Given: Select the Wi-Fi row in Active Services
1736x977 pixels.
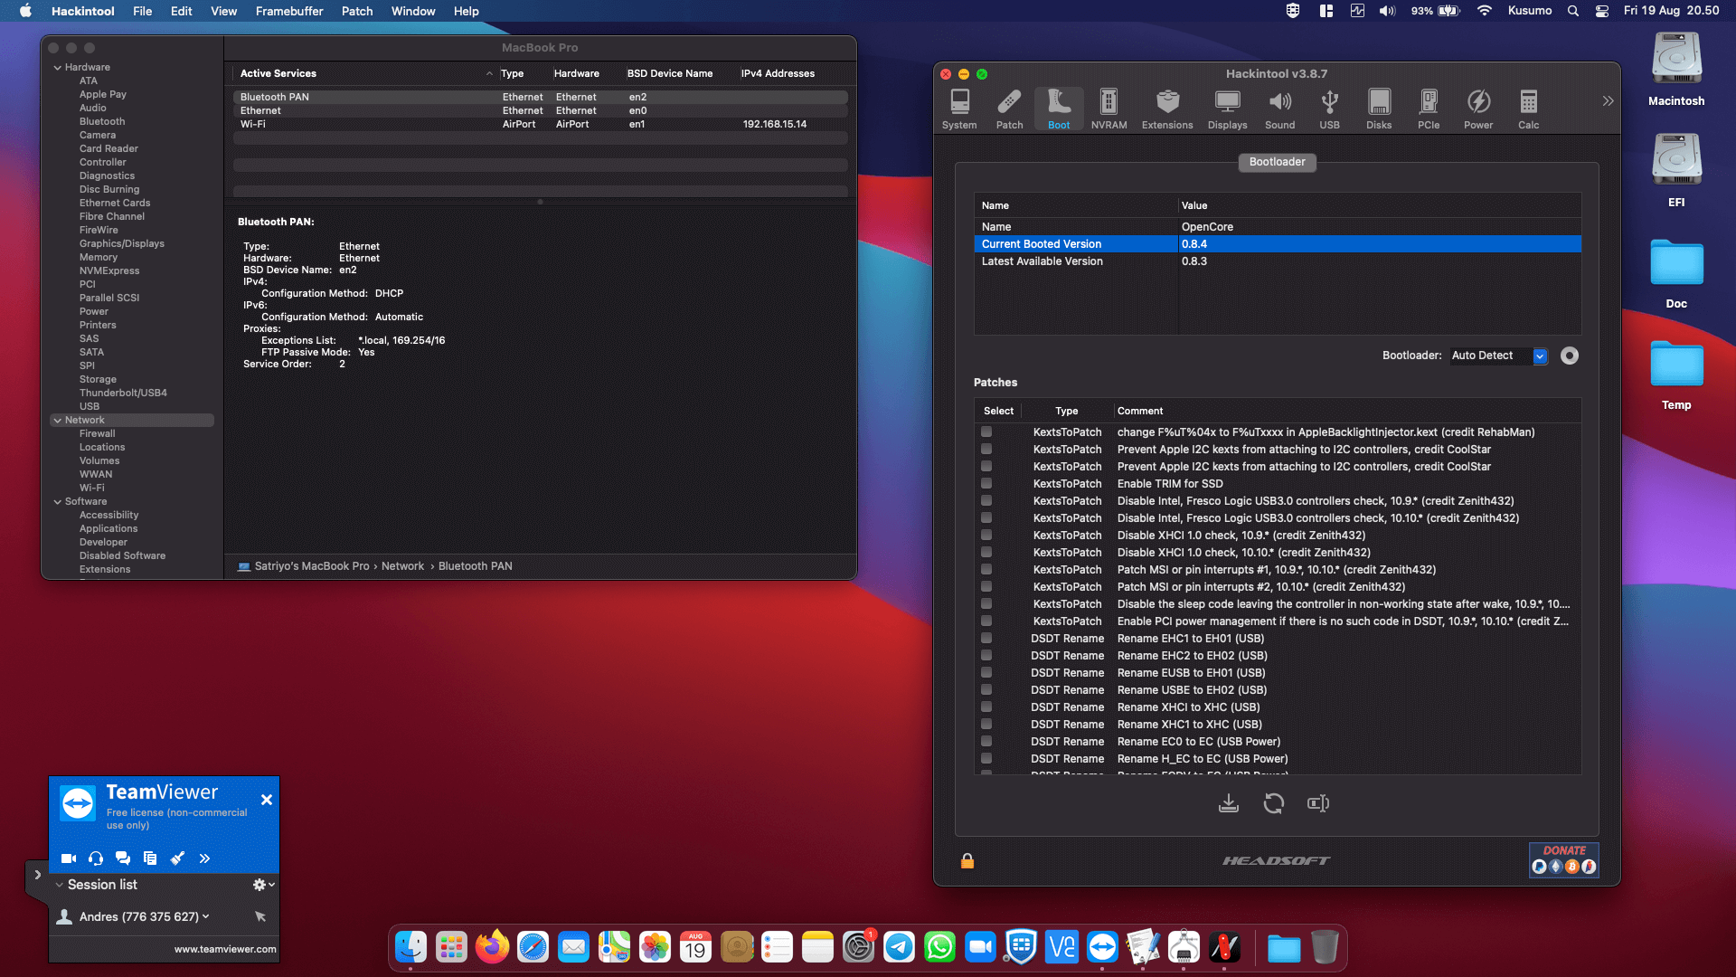Looking at the screenshot, I should [541, 124].
